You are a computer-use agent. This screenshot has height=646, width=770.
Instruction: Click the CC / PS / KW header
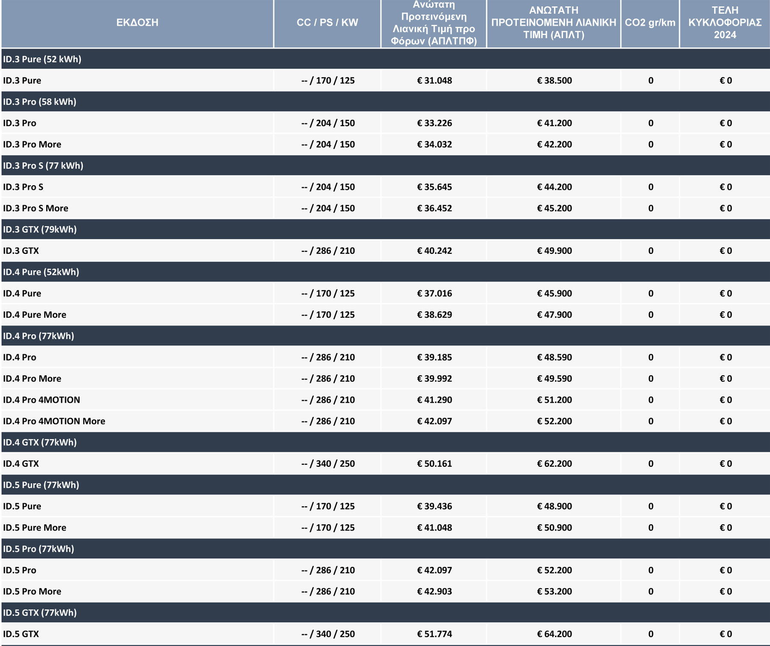[x=327, y=23]
